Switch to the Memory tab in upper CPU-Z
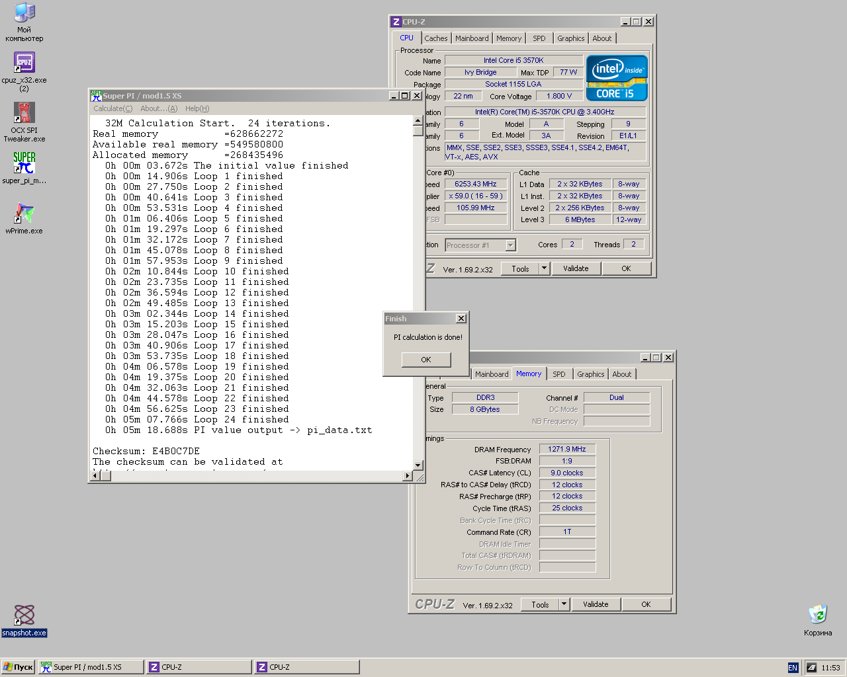Image resolution: width=847 pixels, height=677 pixels. click(509, 38)
